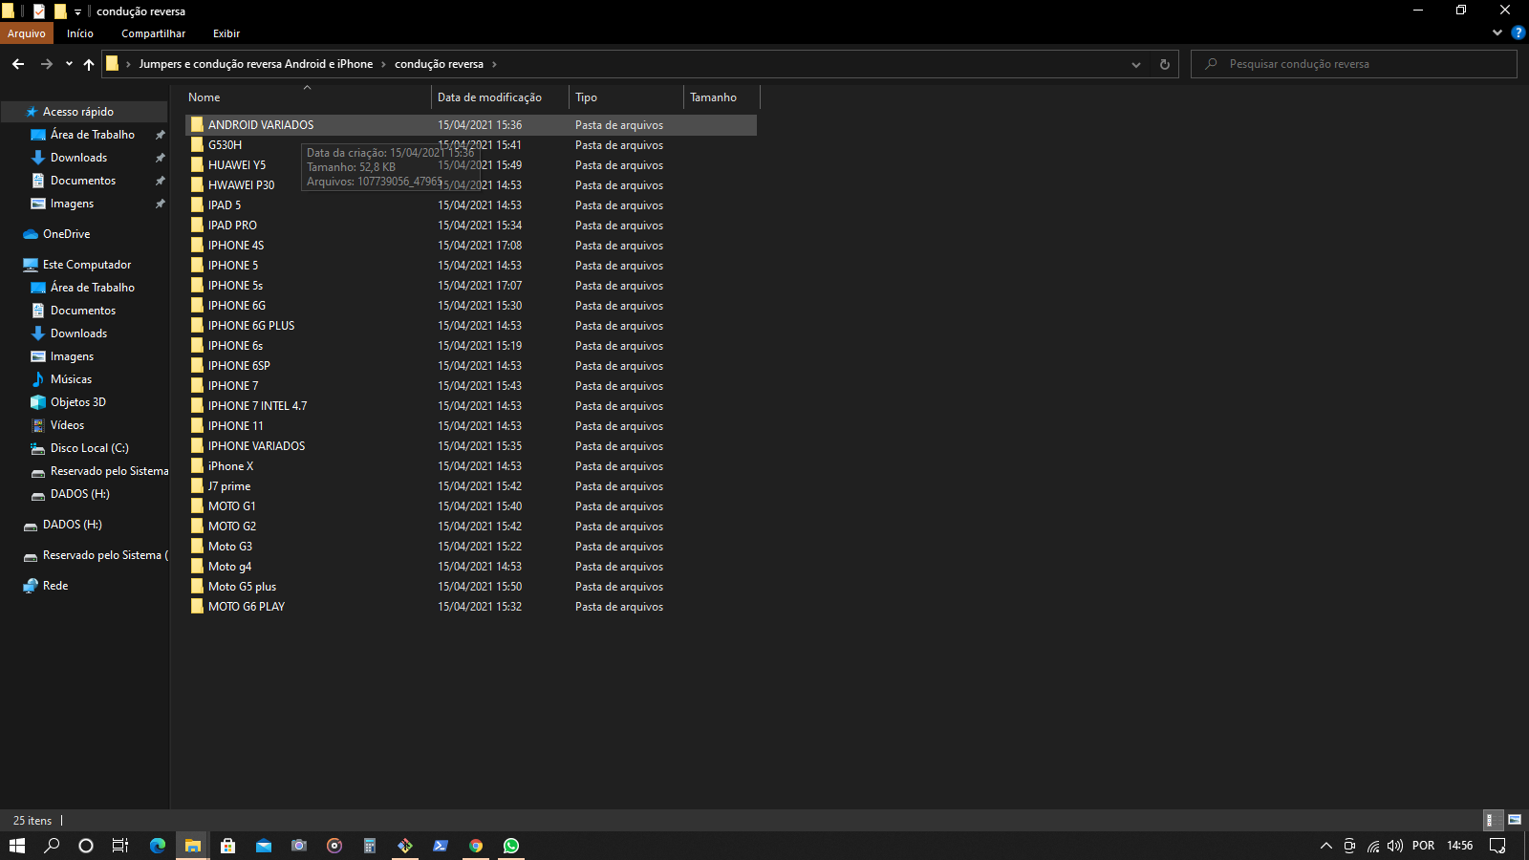Open the Exibir ribbon tab
1529x860 pixels.
coord(226,33)
